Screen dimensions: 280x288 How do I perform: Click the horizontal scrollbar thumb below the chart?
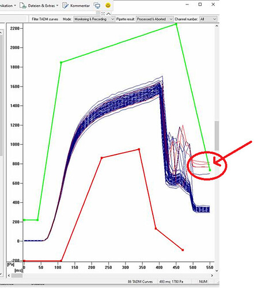coord(17,275)
